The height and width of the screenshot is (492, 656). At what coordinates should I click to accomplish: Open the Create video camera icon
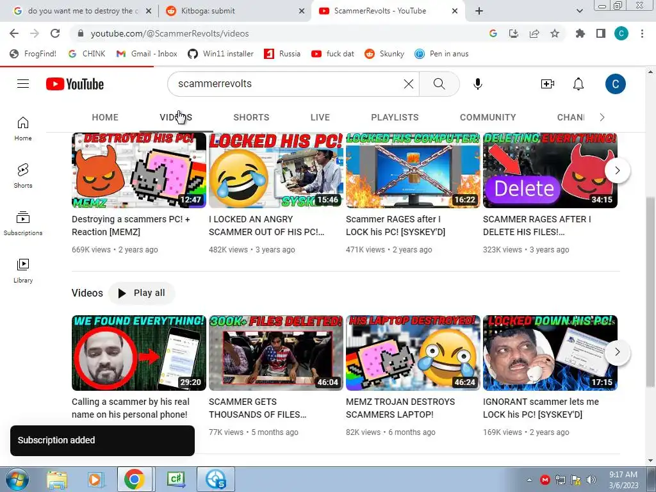pyautogui.click(x=547, y=84)
